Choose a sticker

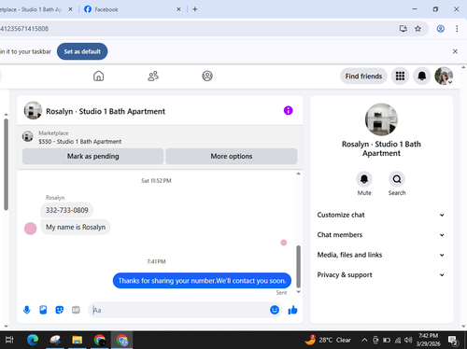click(x=60, y=310)
